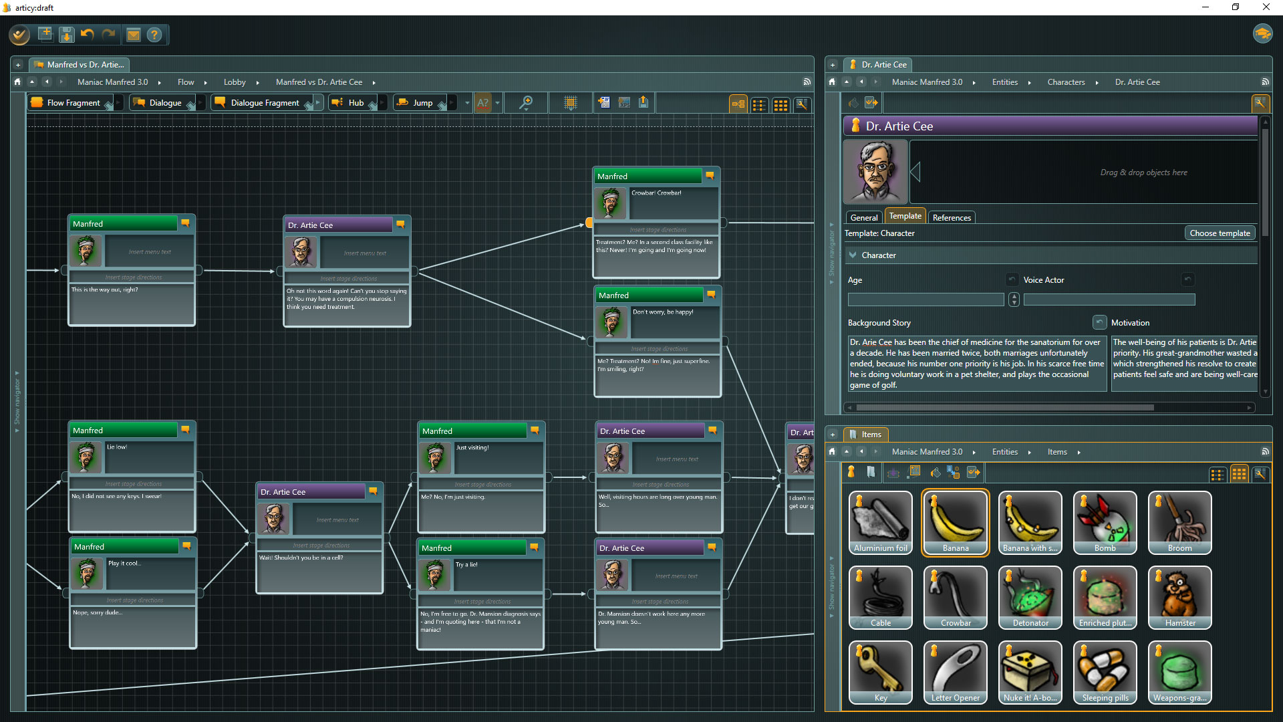Image resolution: width=1283 pixels, height=722 pixels.
Task: Select the Crowbar item thumbnail
Action: [x=956, y=598]
